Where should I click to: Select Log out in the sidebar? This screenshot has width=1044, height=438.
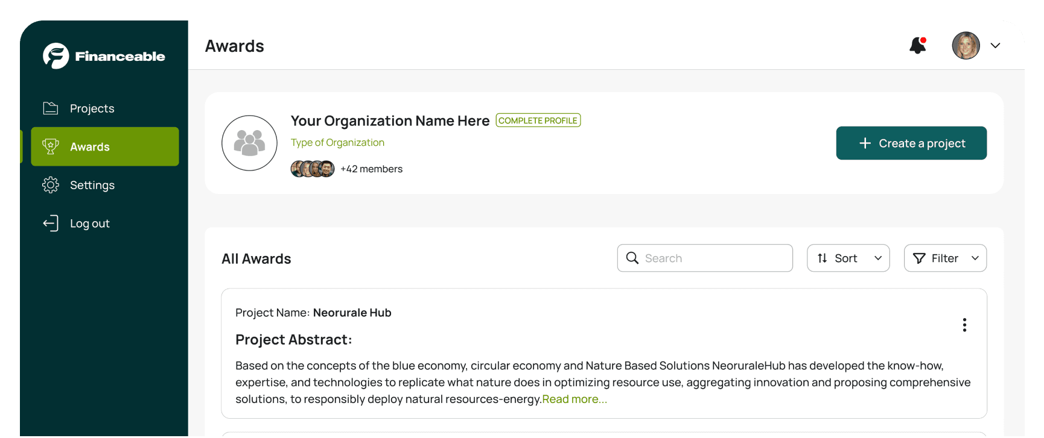(x=89, y=224)
